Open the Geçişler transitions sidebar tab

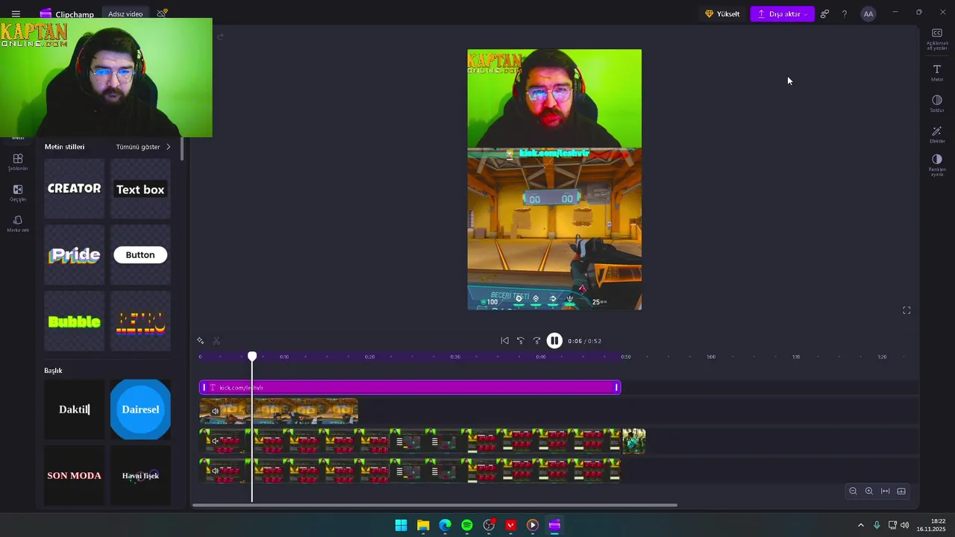click(18, 193)
